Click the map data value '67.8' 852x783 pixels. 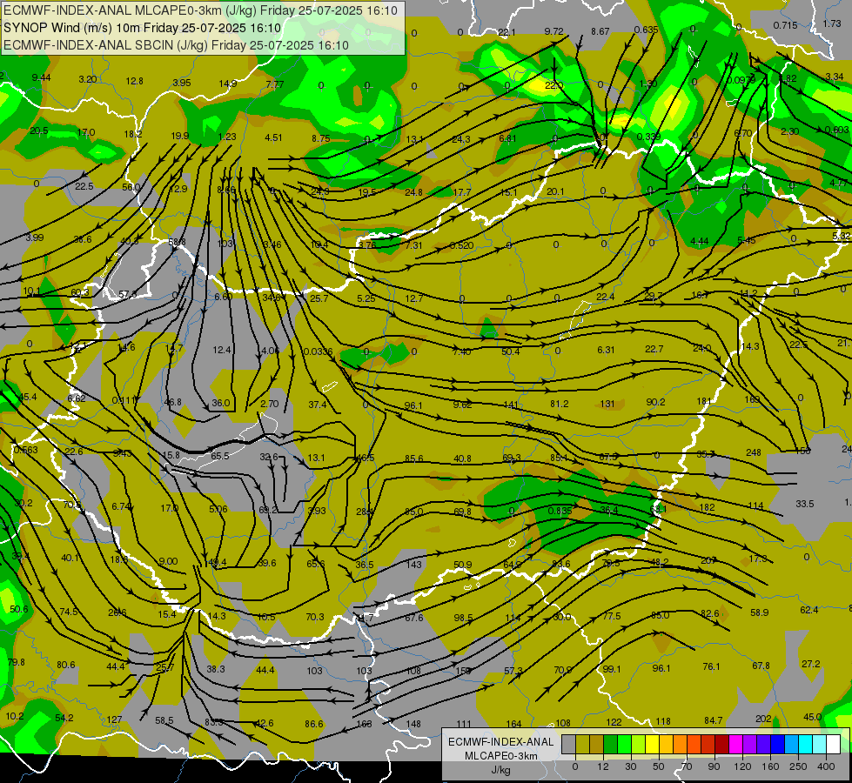pyautogui.click(x=761, y=666)
